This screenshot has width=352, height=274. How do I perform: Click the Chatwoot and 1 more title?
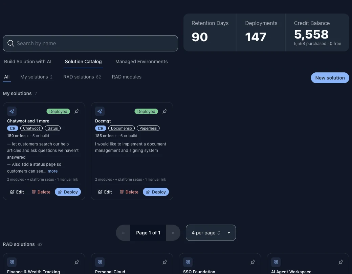(x=28, y=121)
